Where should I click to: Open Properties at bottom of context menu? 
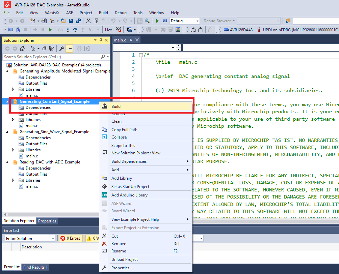tap(146, 268)
